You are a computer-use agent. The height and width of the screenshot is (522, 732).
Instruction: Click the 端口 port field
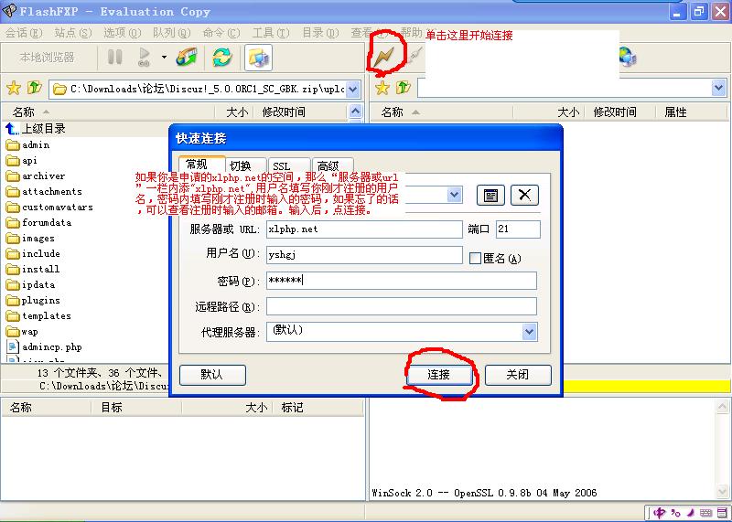(518, 229)
